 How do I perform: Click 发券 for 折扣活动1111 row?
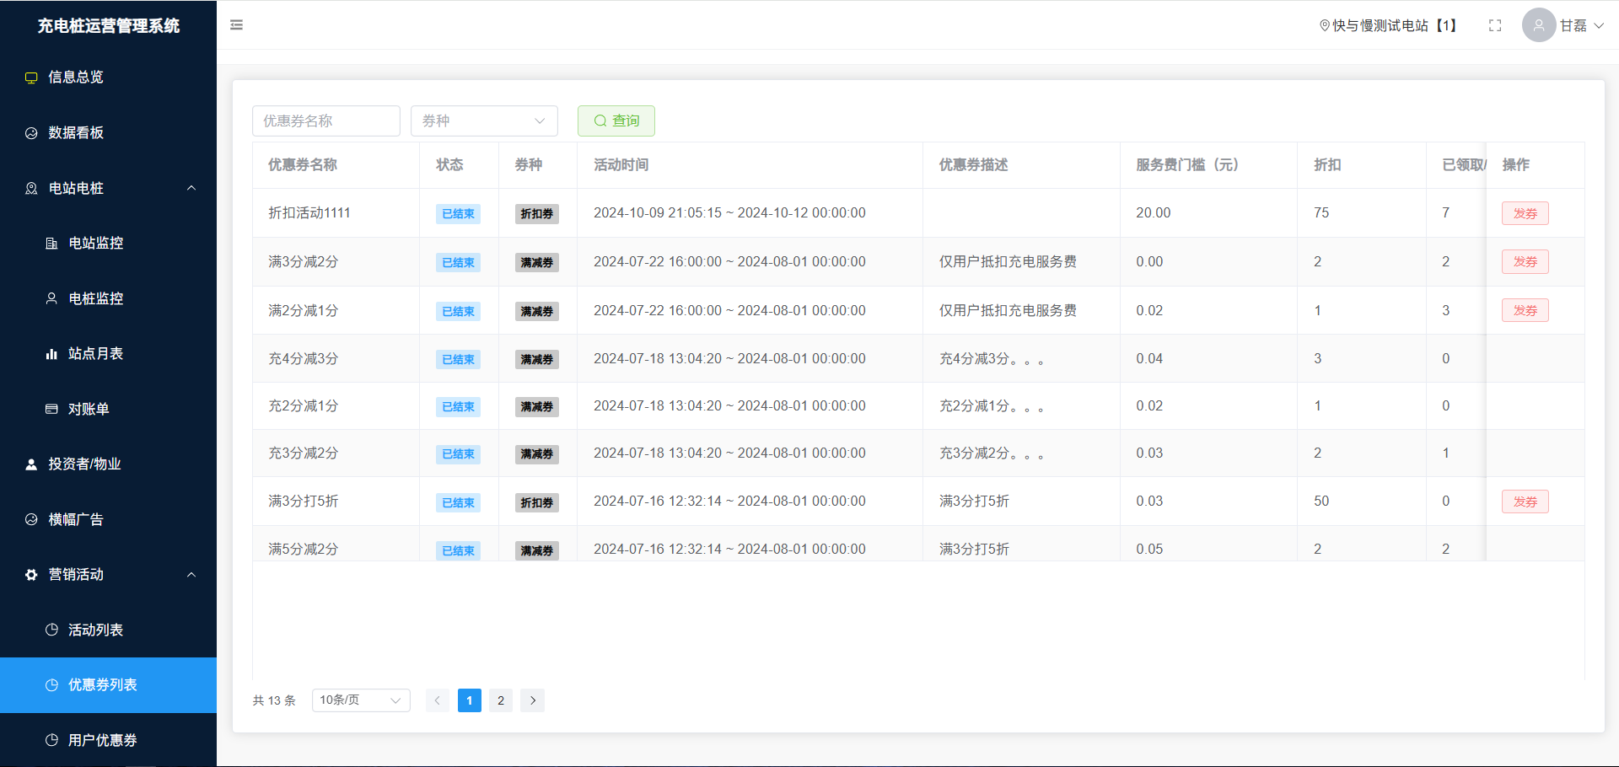point(1525,213)
